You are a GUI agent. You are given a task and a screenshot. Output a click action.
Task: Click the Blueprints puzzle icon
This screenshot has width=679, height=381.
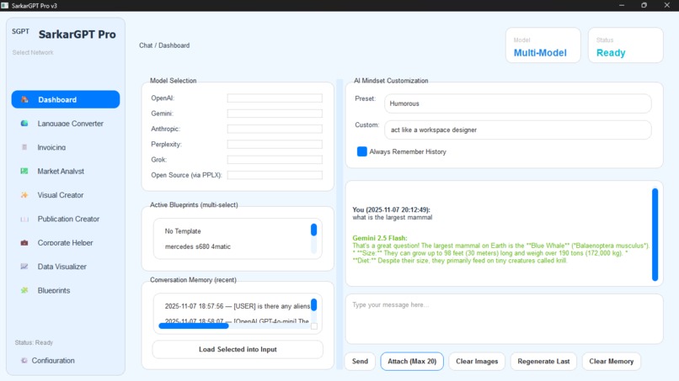click(x=24, y=290)
